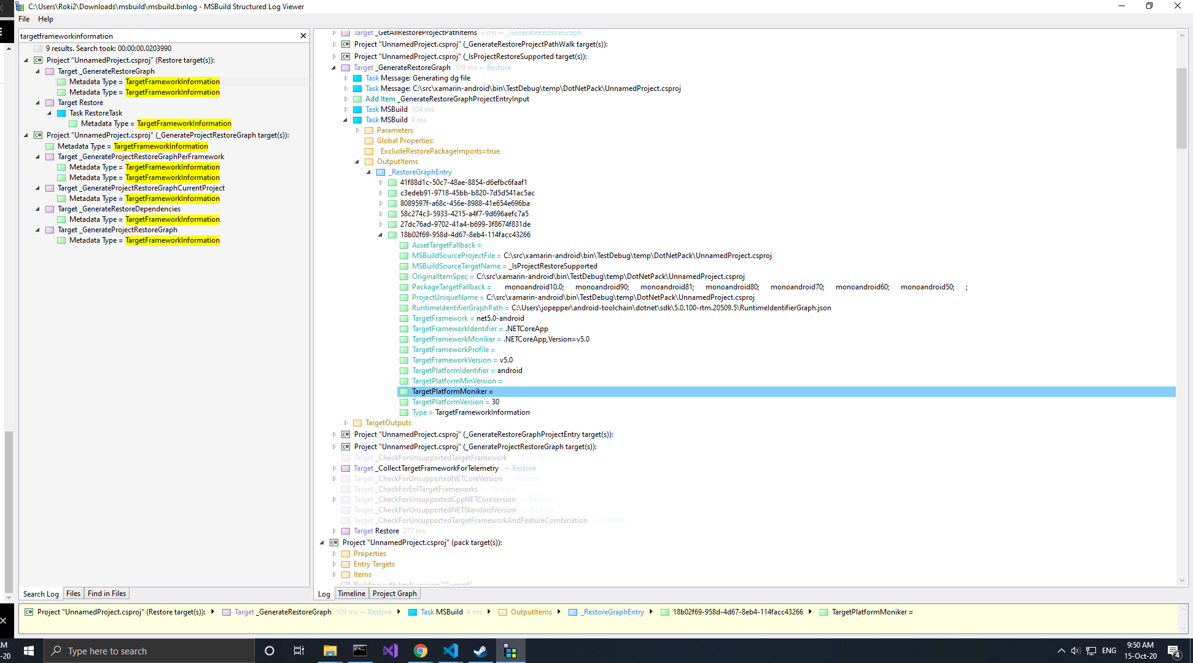The image size is (1193, 663).
Task: Click the log tree scroll down arrow
Action: point(1181,581)
